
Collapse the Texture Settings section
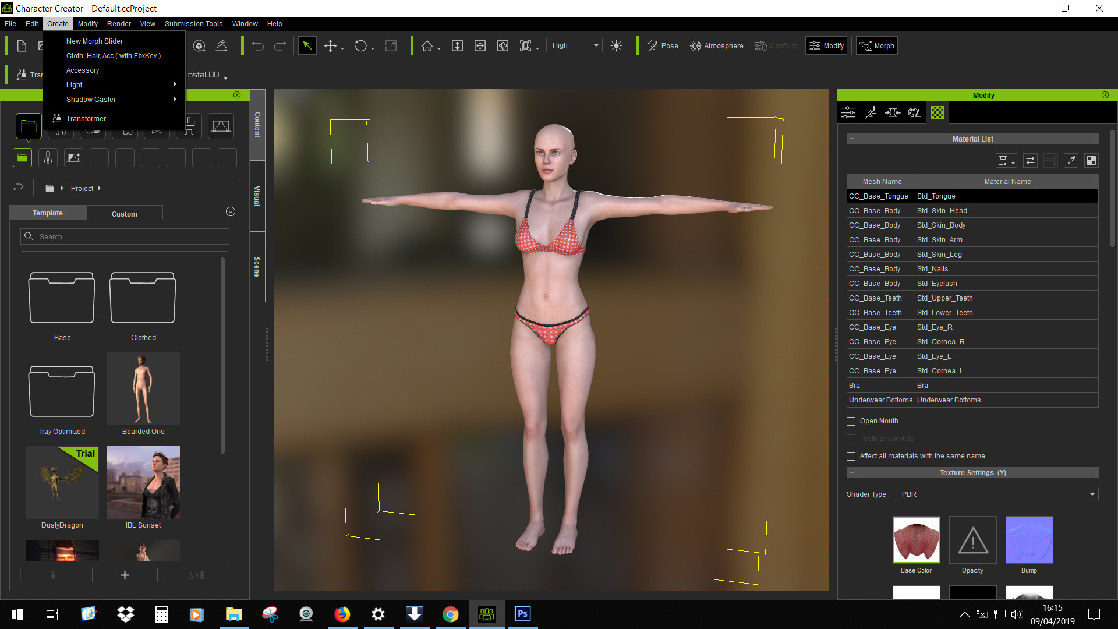pyautogui.click(x=852, y=472)
